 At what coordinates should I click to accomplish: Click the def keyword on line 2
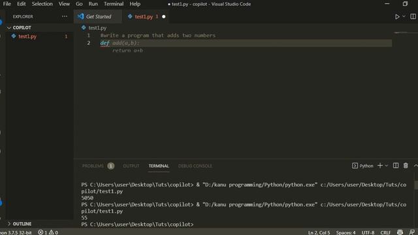pyautogui.click(x=104, y=43)
